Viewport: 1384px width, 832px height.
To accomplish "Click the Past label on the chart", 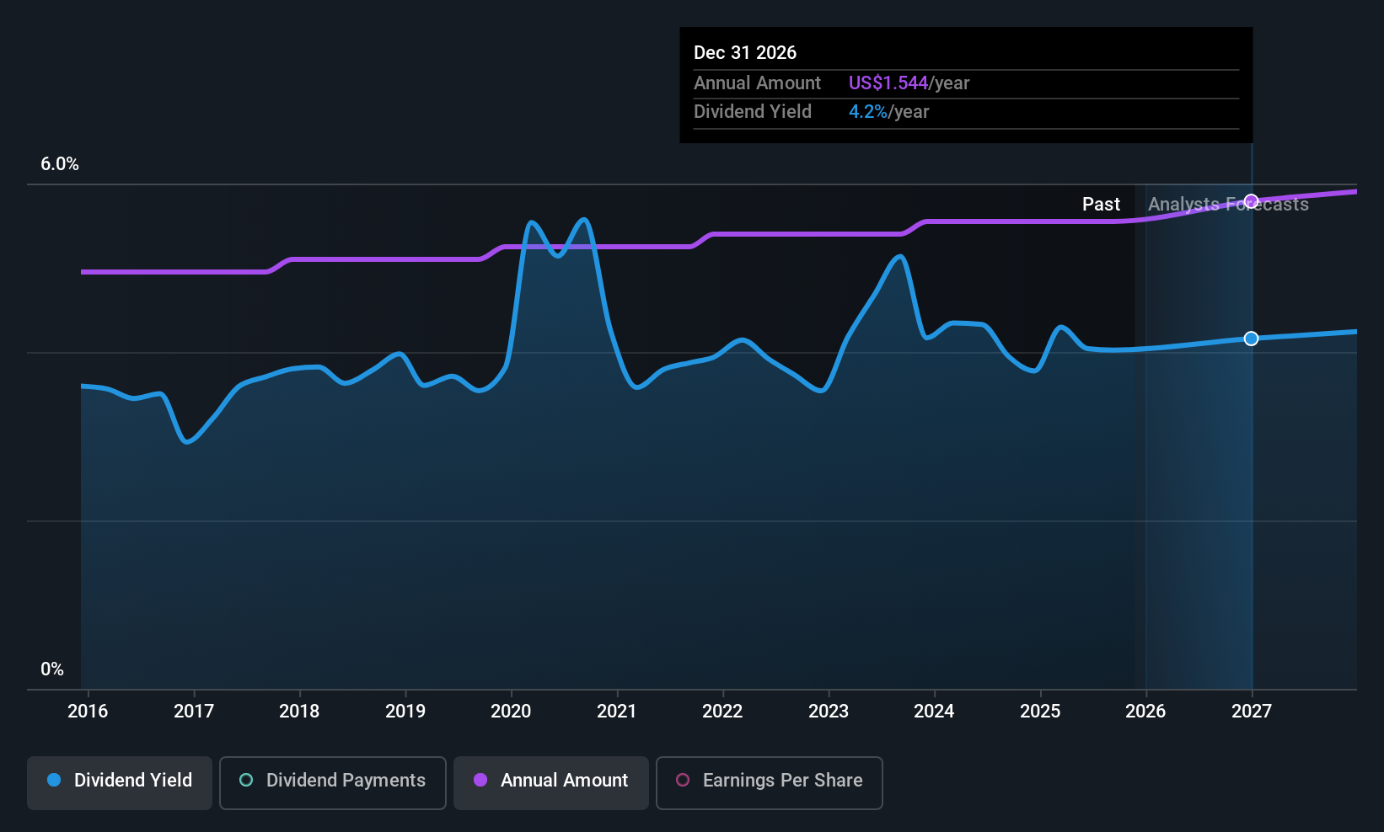I will coord(1101,205).
